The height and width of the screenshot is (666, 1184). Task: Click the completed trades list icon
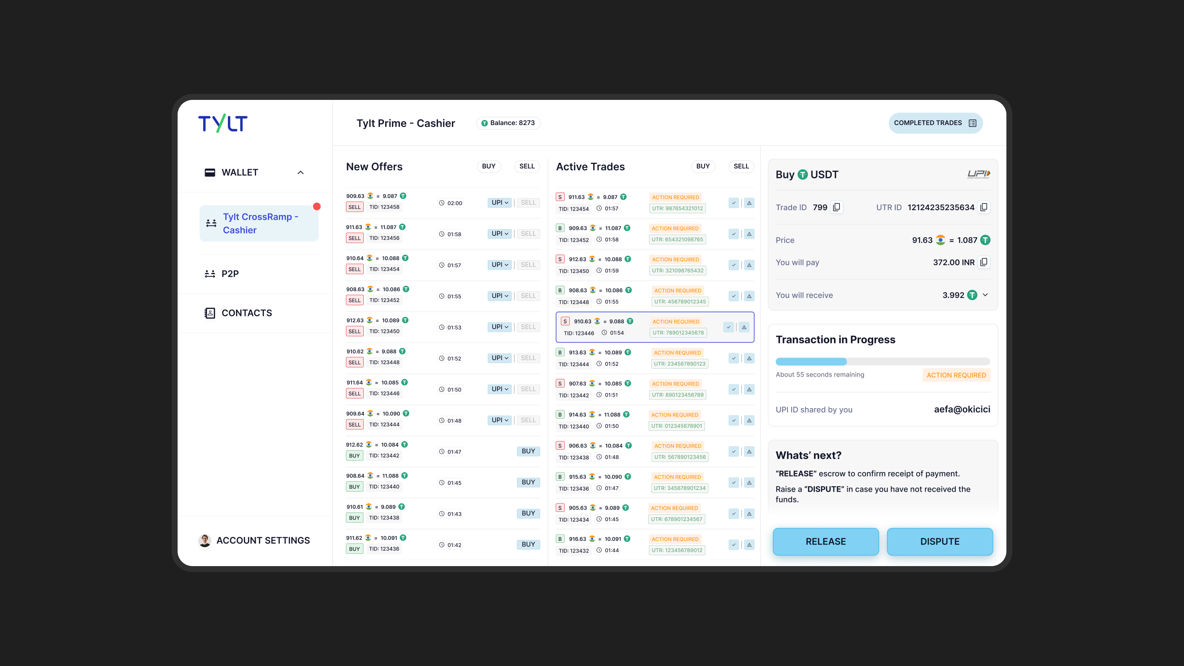pyautogui.click(x=973, y=123)
